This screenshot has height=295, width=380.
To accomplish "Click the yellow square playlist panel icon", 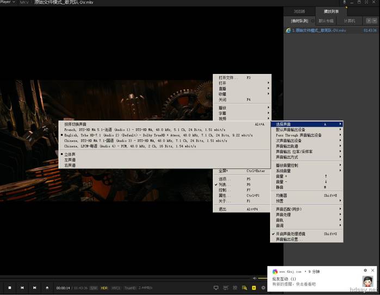I will click(x=254, y=288).
